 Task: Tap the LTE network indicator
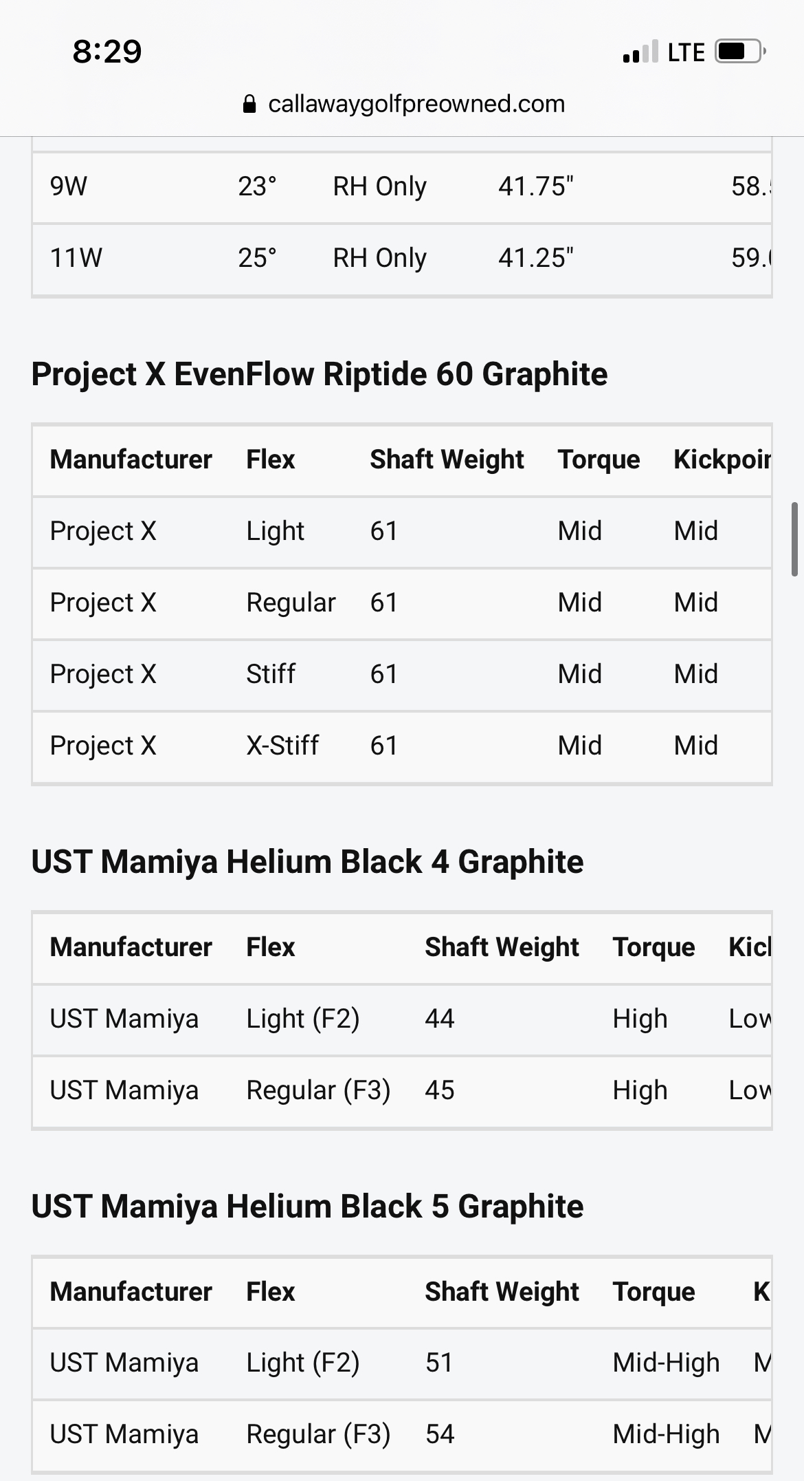[686, 52]
